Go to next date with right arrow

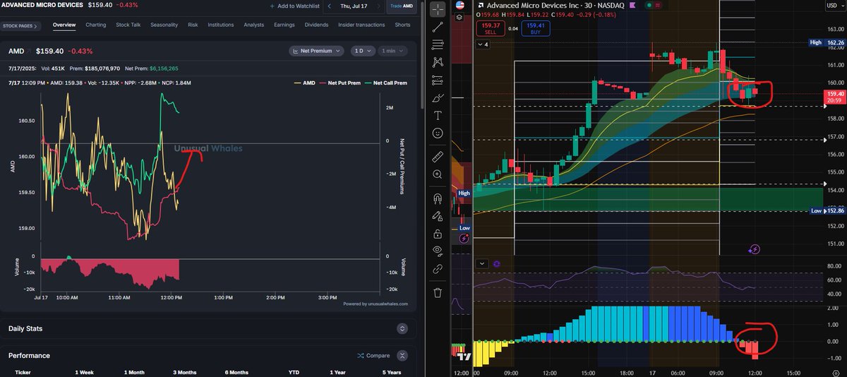[x=378, y=6]
